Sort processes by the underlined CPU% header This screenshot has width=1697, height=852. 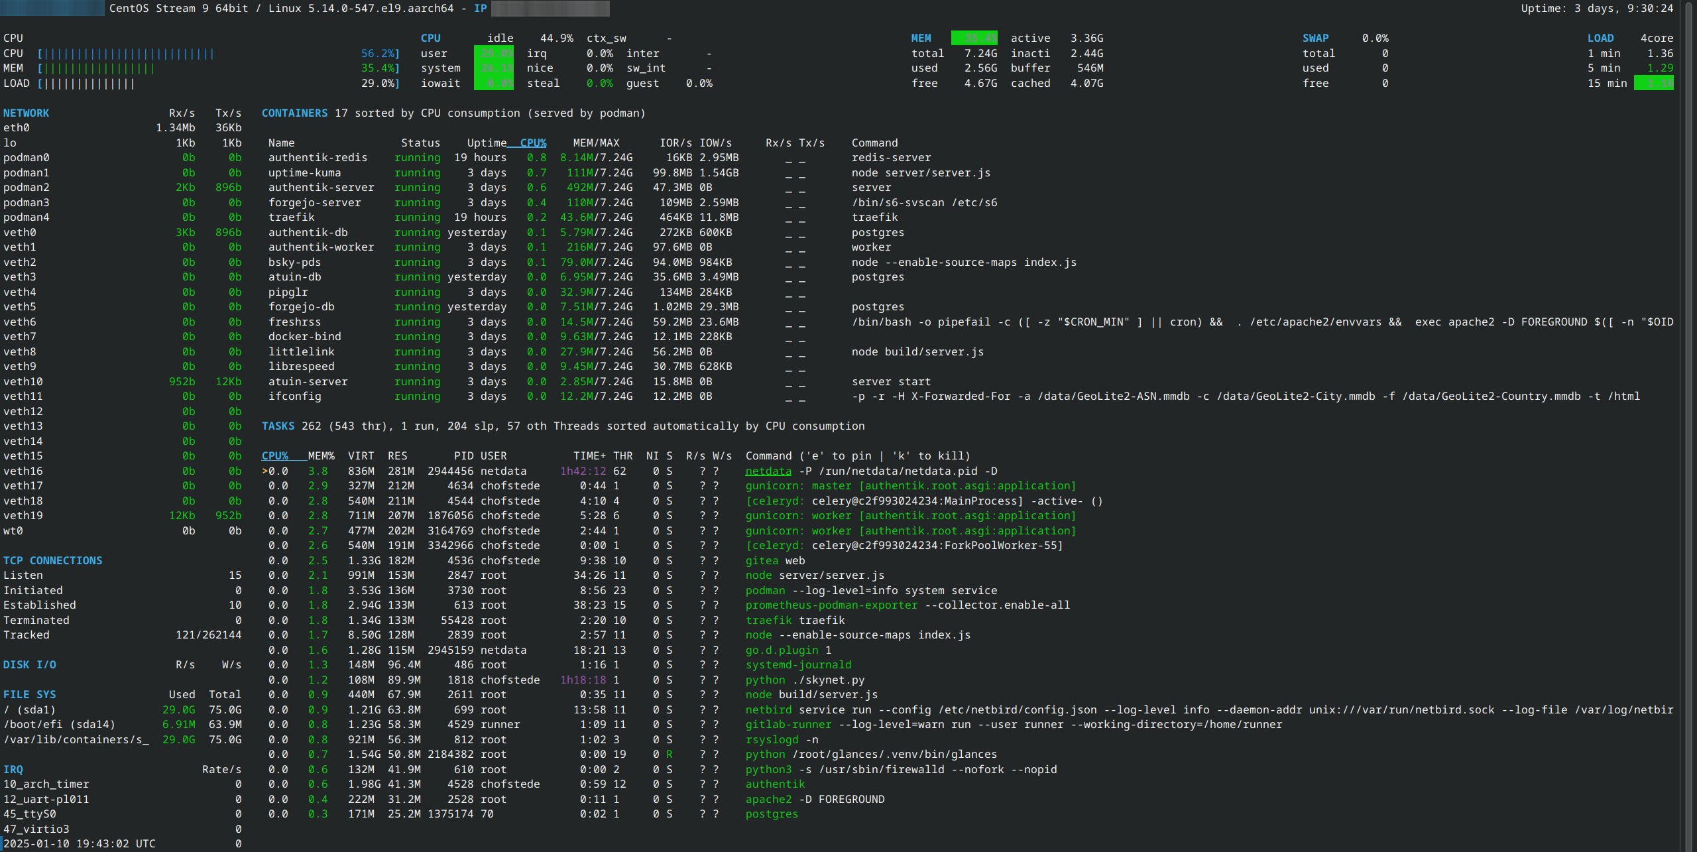pyautogui.click(x=274, y=456)
